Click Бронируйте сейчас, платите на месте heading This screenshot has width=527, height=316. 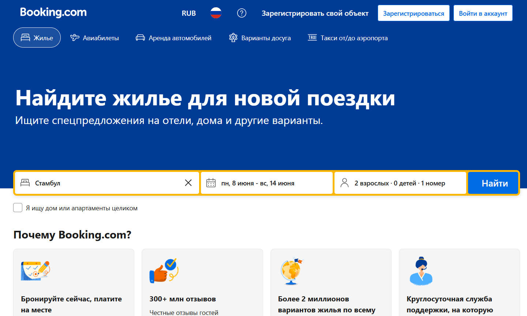point(71,304)
